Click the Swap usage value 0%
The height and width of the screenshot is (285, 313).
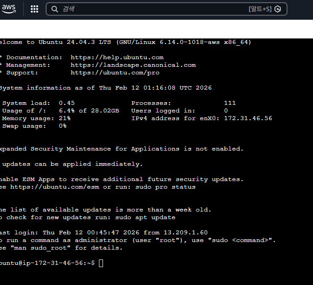[x=63, y=126]
